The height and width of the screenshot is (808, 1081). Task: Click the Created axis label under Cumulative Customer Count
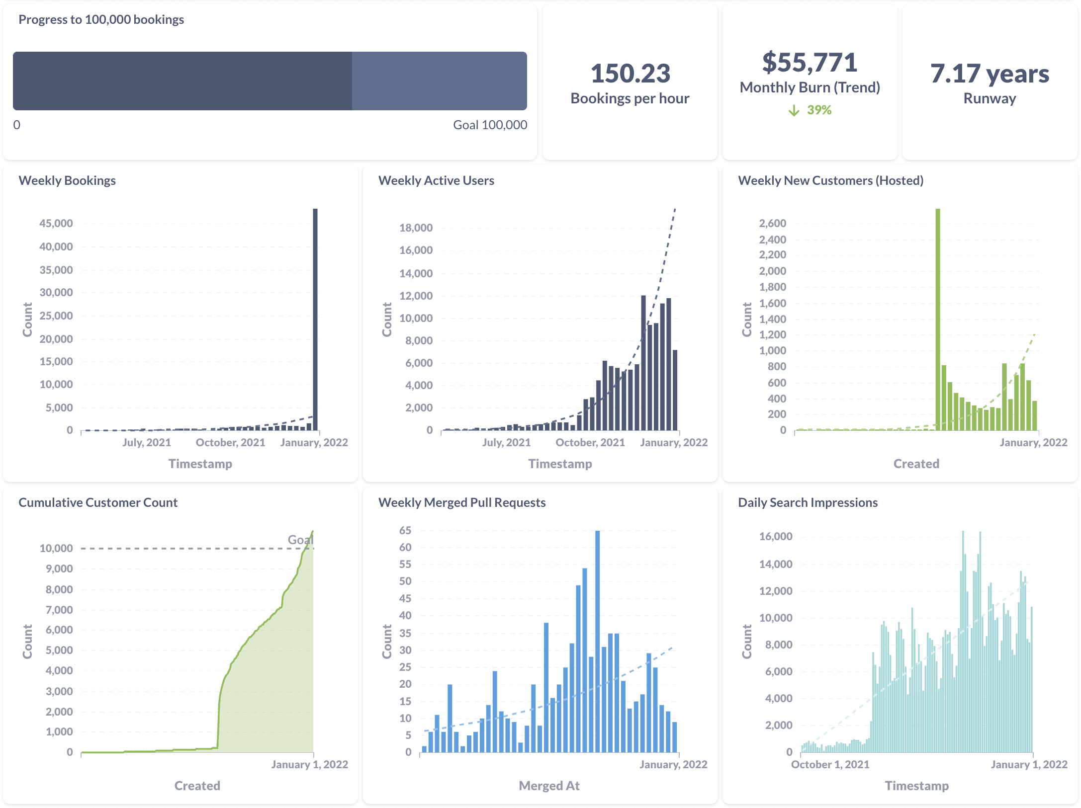coord(197,786)
